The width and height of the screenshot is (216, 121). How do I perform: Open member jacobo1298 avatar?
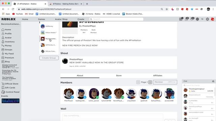169,93
